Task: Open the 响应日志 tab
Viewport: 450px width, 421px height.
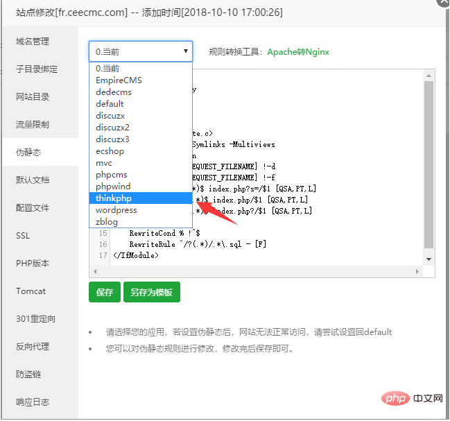Action: tap(40, 402)
